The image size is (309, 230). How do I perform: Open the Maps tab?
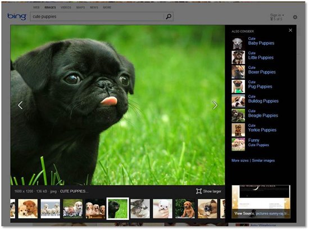(x=80, y=7)
